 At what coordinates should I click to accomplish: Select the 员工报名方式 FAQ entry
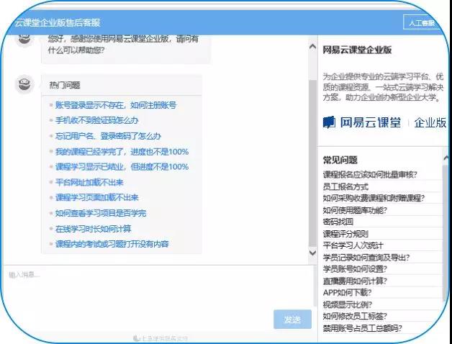click(345, 186)
